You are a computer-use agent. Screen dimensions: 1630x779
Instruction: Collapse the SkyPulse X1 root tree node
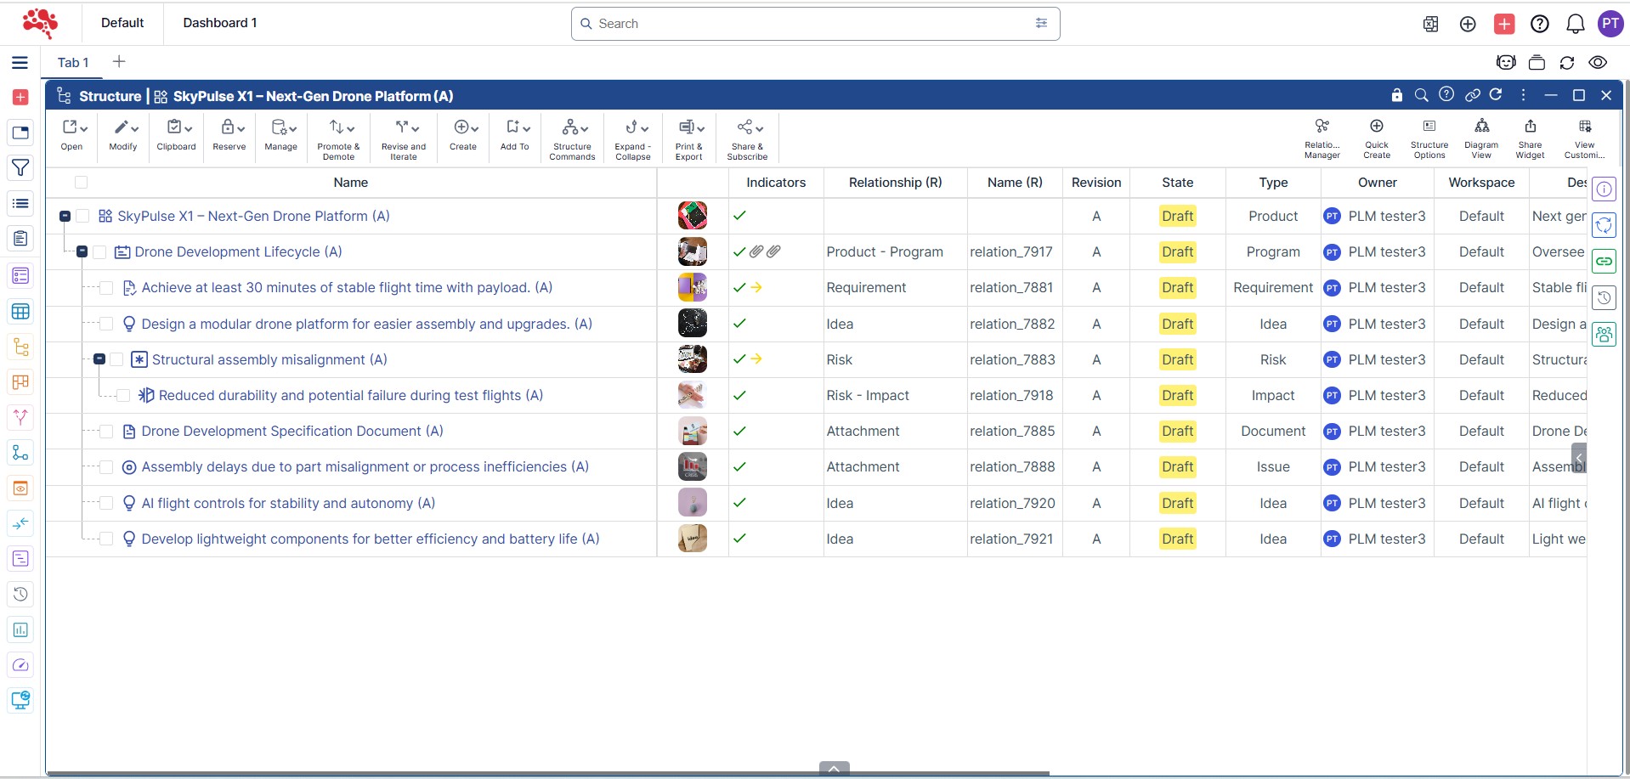tap(65, 217)
